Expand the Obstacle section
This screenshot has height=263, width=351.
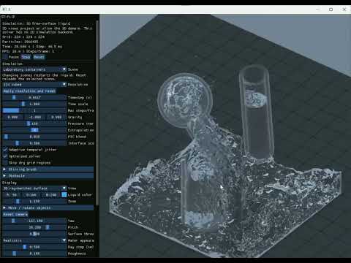(x=48, y=175)
